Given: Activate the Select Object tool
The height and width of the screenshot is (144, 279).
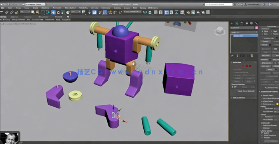Looking at the screenshot, I should pos(33,12).
